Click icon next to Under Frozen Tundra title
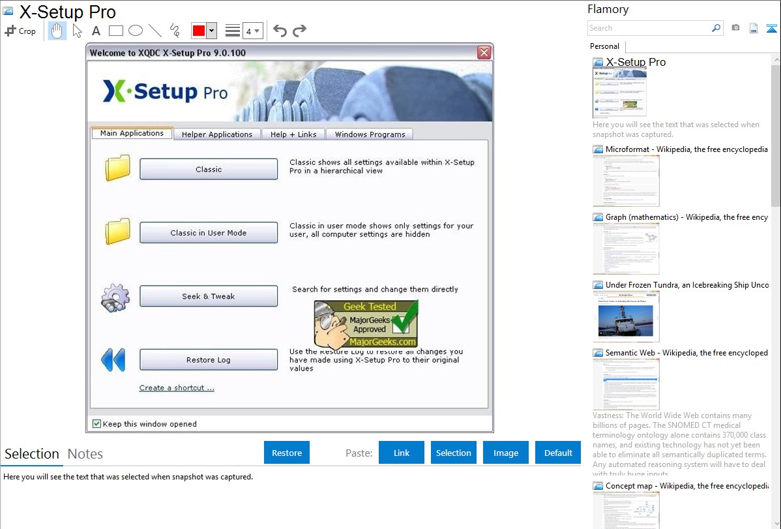This screenshot has width=781, height=529. click(x=598, y=285)
